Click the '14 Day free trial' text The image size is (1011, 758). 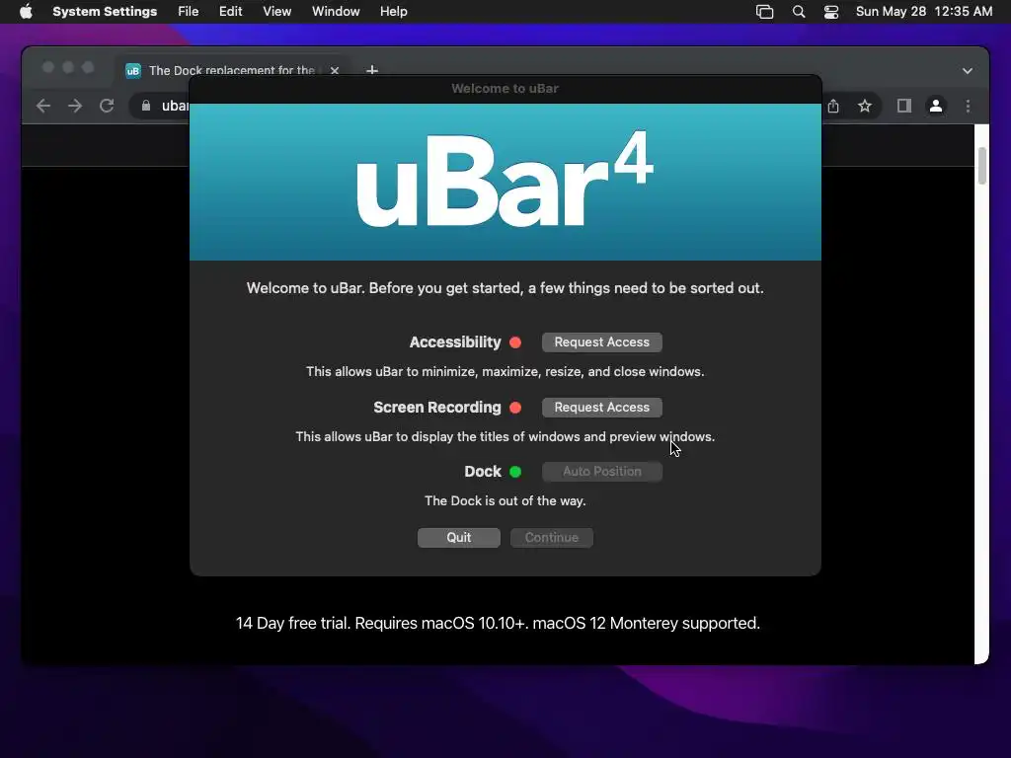click(498, 624)
